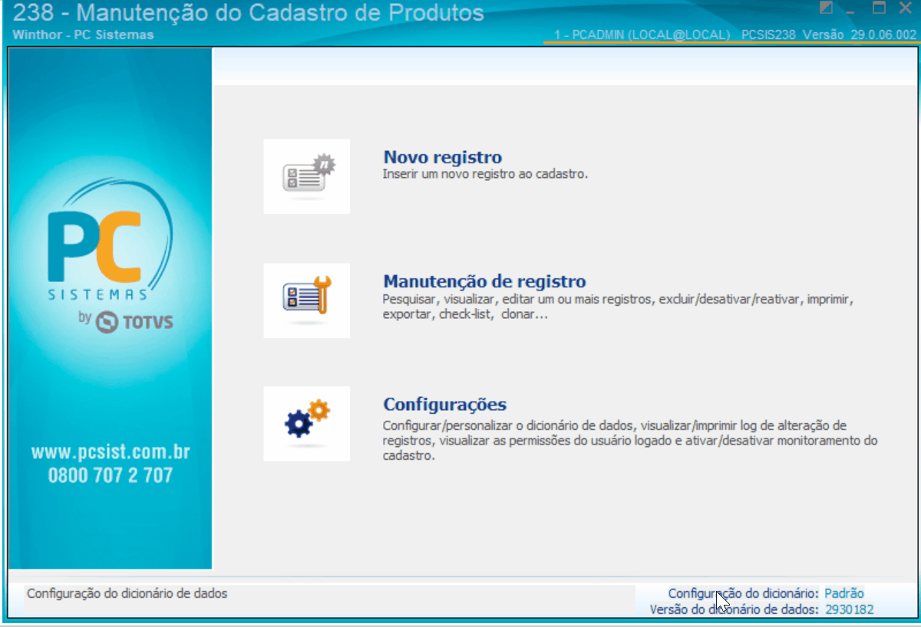Close the Winthor window
921x627 pixels.
[x=905, y=8]
